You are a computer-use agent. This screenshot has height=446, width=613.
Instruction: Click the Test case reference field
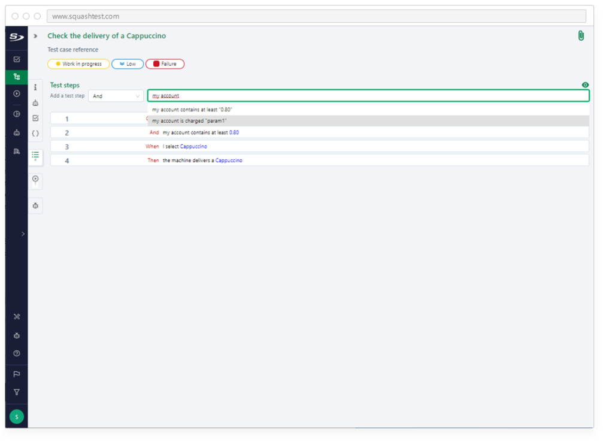(x=72, y=50)
